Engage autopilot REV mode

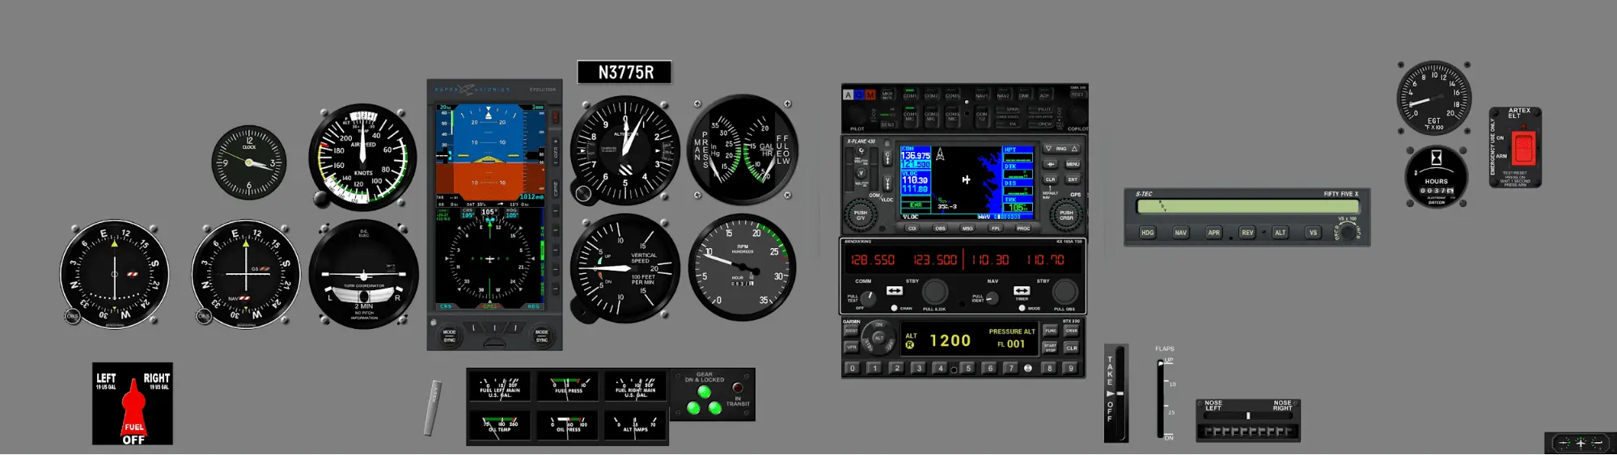click(1247, 232)
